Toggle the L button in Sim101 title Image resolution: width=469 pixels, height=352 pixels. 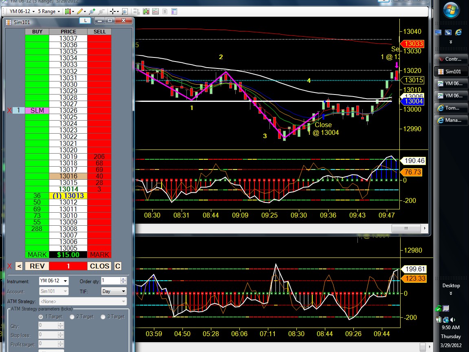click(x=85, y=20)
